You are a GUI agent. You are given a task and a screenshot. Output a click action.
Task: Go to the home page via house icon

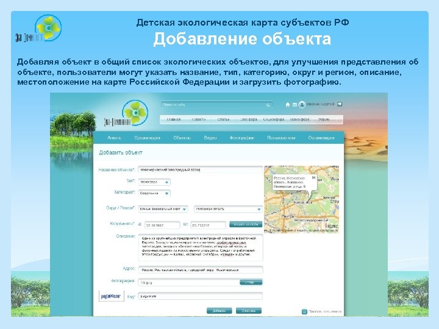pyautogui.click(x=288, y=105)
